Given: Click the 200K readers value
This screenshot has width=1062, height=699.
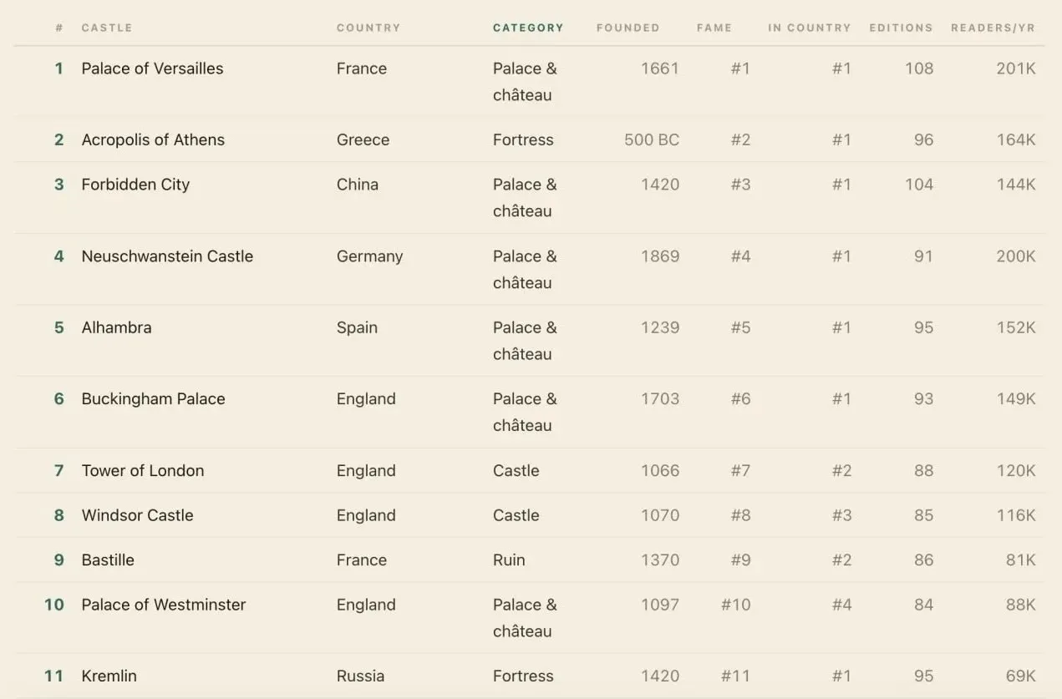Looking at the screenshot, I should (1015, 256).
